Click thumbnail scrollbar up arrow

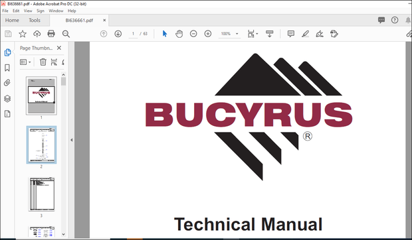click(63, 75)
